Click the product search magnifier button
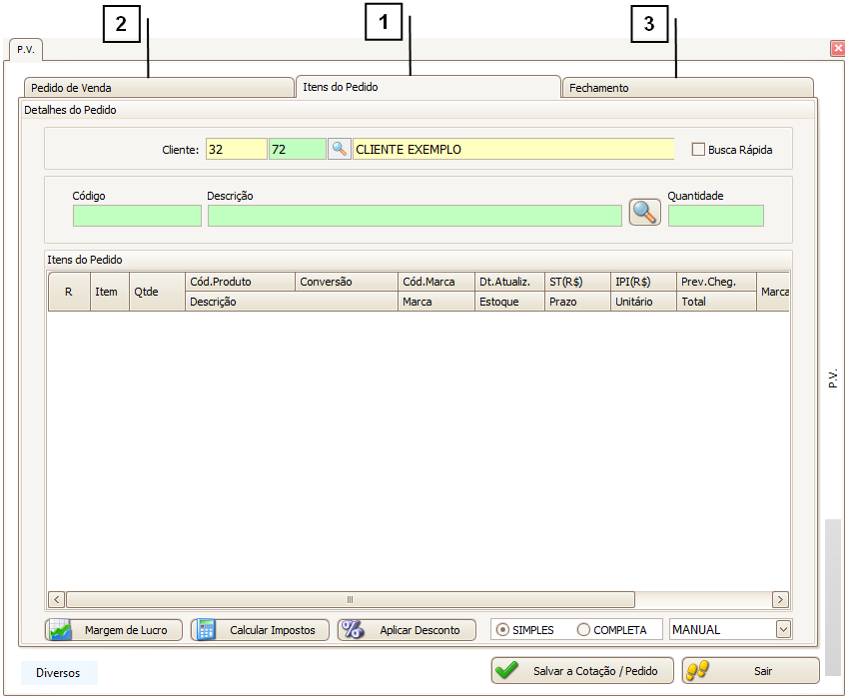The image size is (846, 698). 644,212
